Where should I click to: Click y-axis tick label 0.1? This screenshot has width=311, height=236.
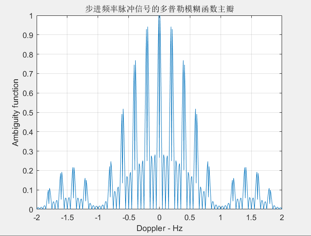click(x=28, y=190)
